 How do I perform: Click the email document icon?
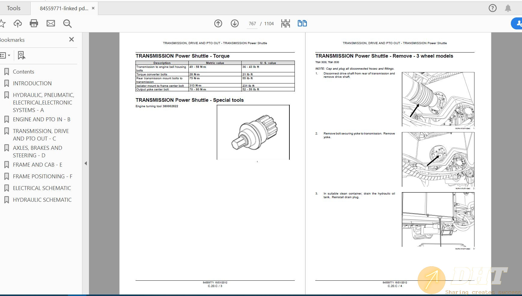[x=50, y=23]
